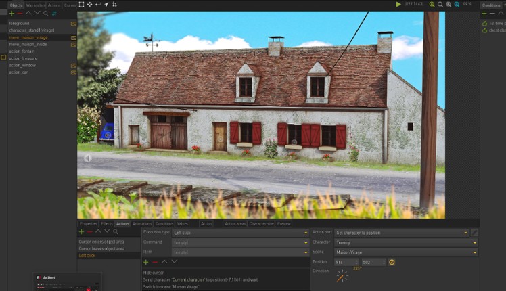Click the zoom in magnifier icon in top toolbar
506x291 pixels.
(432, 4)
